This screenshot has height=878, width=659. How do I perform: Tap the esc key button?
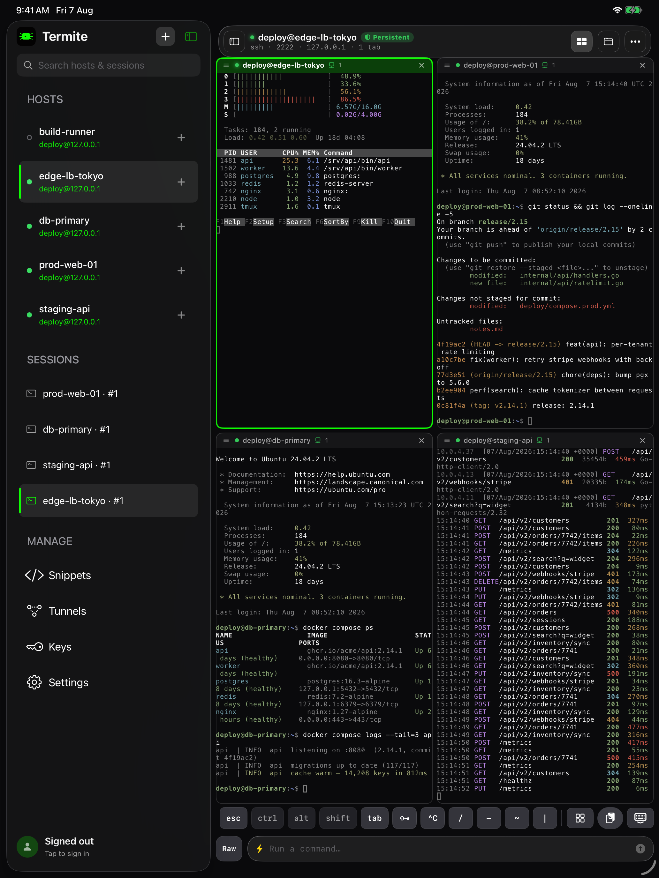coord(233,818)
